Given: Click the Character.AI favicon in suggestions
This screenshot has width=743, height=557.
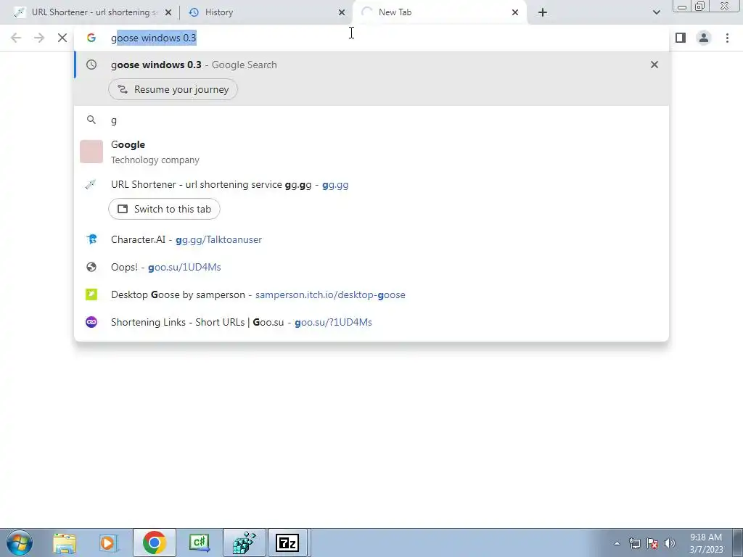Looking at the screenshot, I should point(91,239).
